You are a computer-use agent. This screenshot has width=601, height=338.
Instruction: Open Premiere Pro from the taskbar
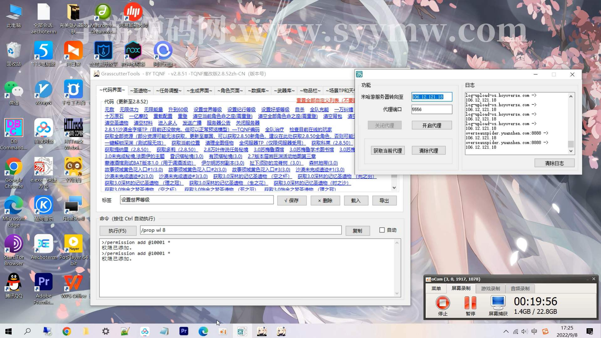point(184,331)
